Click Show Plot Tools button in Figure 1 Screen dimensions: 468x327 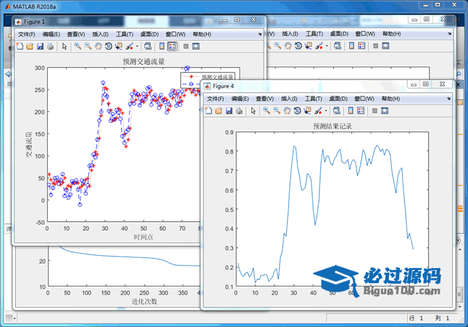click(x=196, y=46)
